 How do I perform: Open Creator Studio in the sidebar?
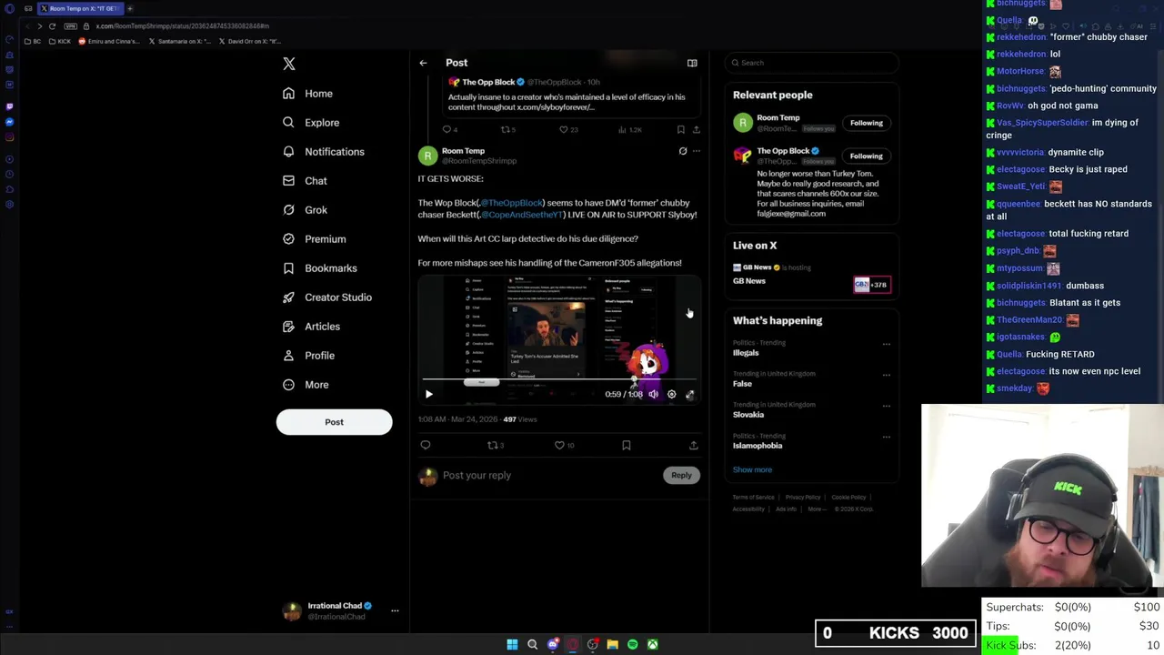point(326,297)
